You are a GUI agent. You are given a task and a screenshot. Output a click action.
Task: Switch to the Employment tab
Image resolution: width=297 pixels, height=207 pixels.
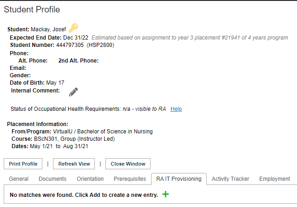274,179
